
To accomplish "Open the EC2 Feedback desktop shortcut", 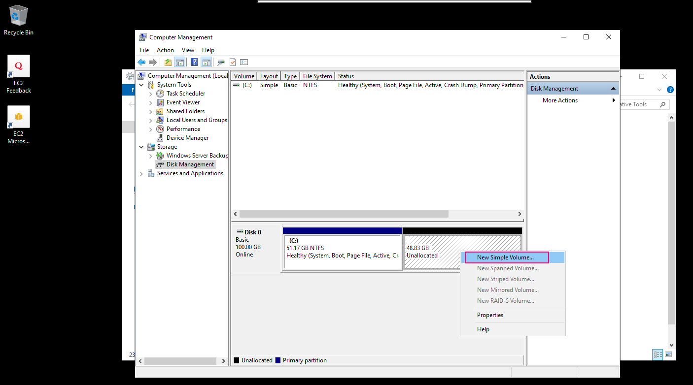I will click(19, 74).
